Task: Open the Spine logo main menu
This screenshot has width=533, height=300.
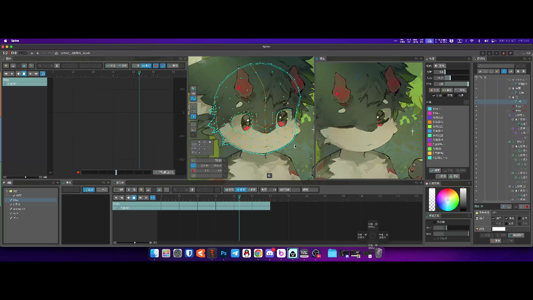Action: [15, 53]
